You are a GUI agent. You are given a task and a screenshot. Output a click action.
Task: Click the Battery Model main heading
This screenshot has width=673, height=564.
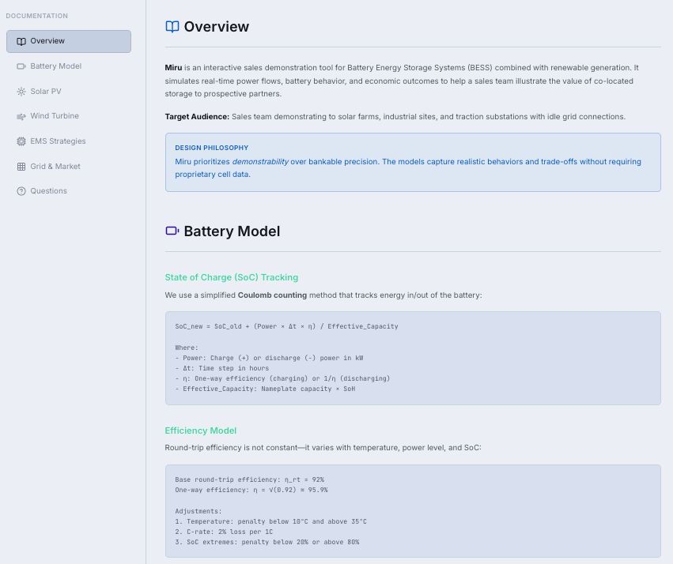tap(232, 231)
